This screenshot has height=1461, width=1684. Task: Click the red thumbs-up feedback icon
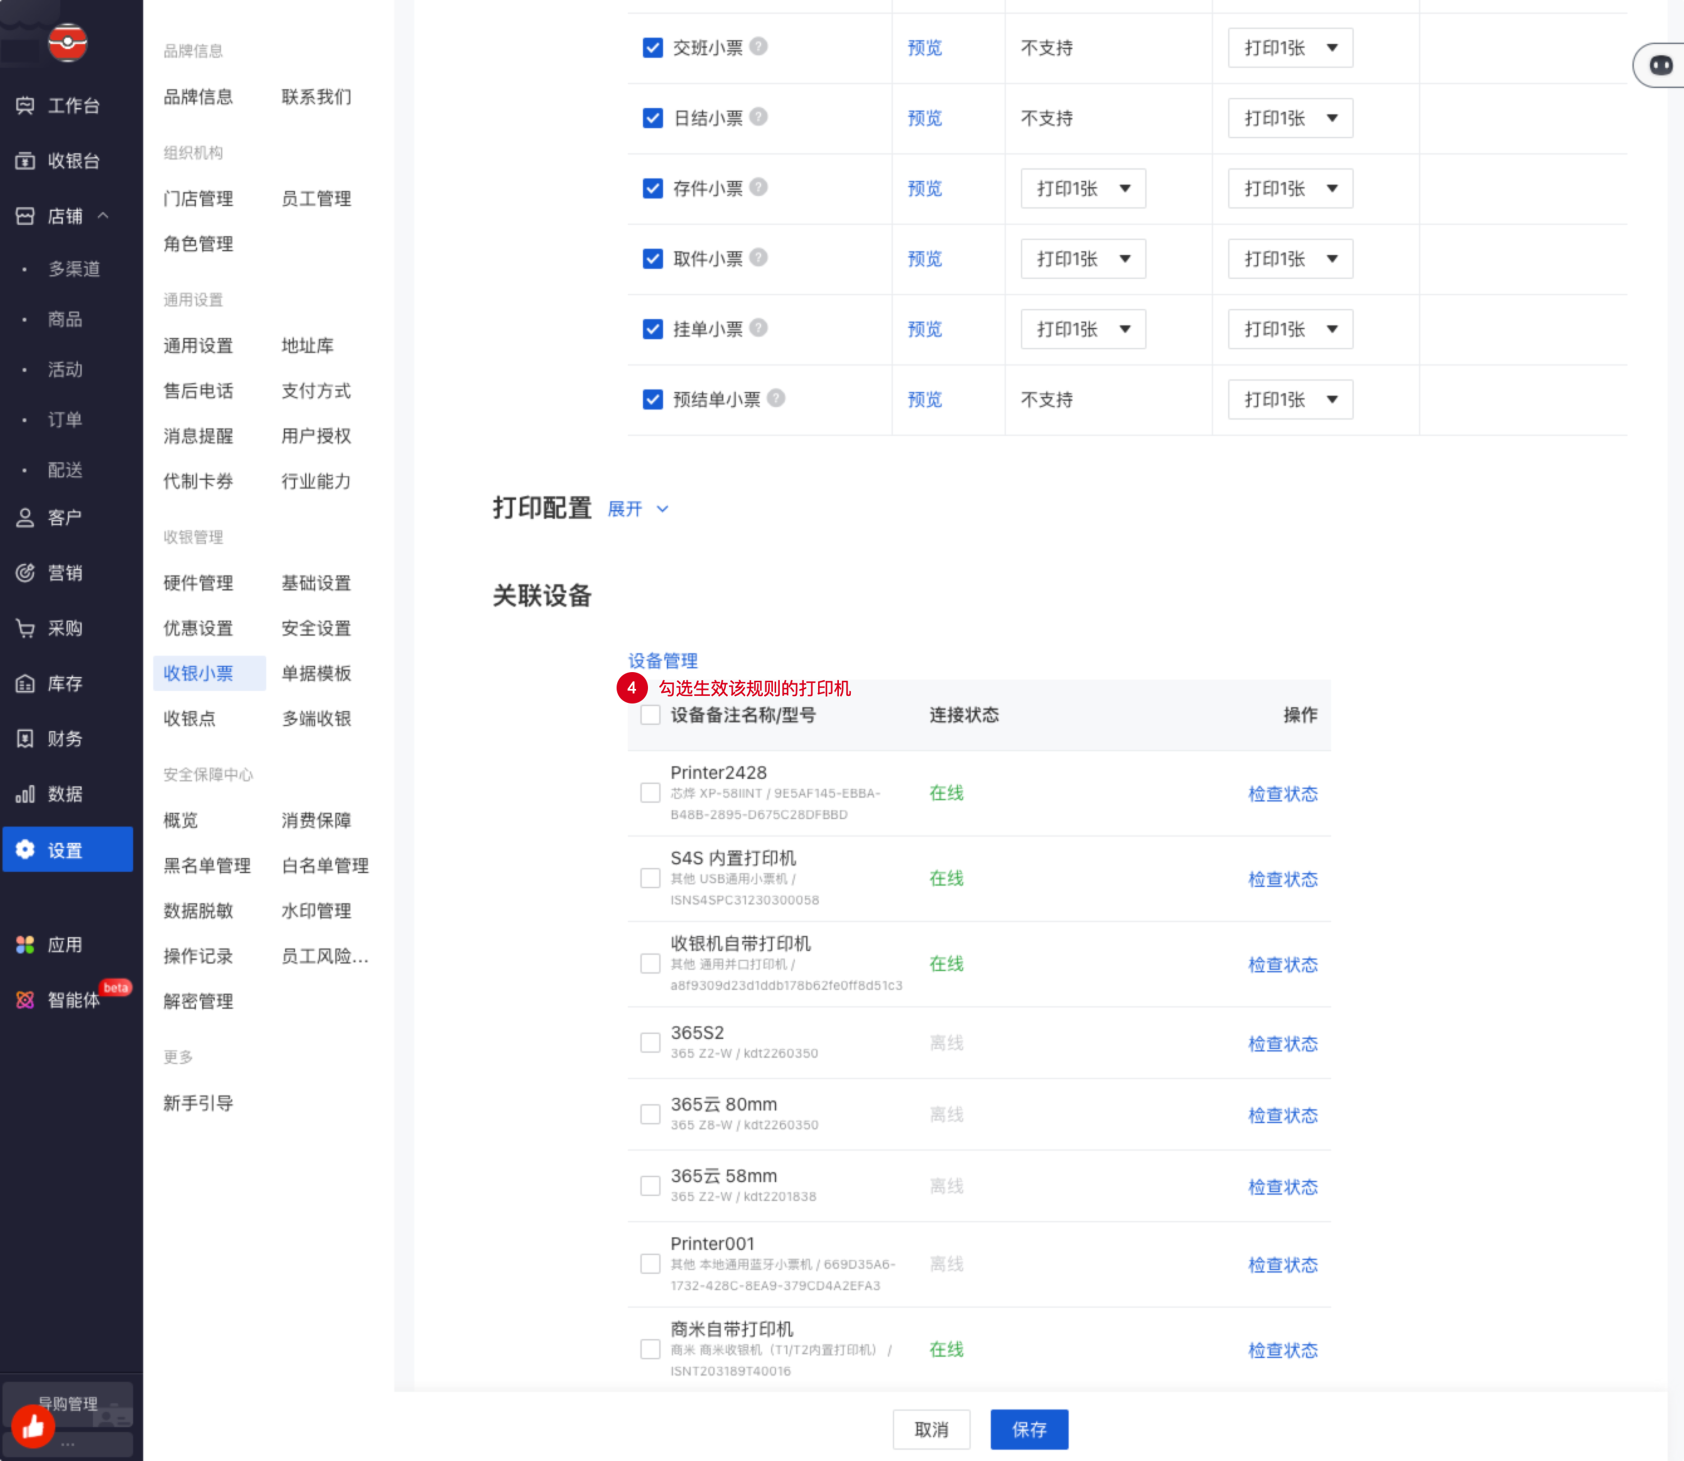[x=33, y=1426]
